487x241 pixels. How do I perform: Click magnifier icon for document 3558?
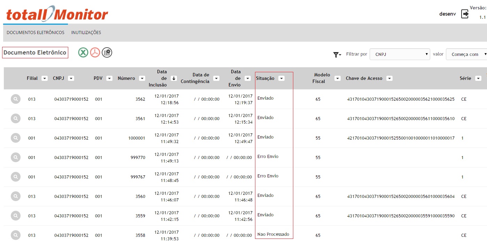point(15,235)
